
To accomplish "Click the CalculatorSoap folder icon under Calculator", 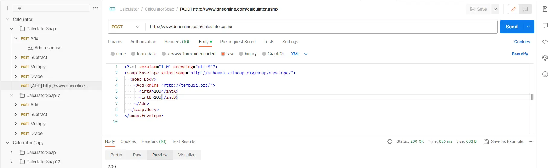I will [22, 29].
